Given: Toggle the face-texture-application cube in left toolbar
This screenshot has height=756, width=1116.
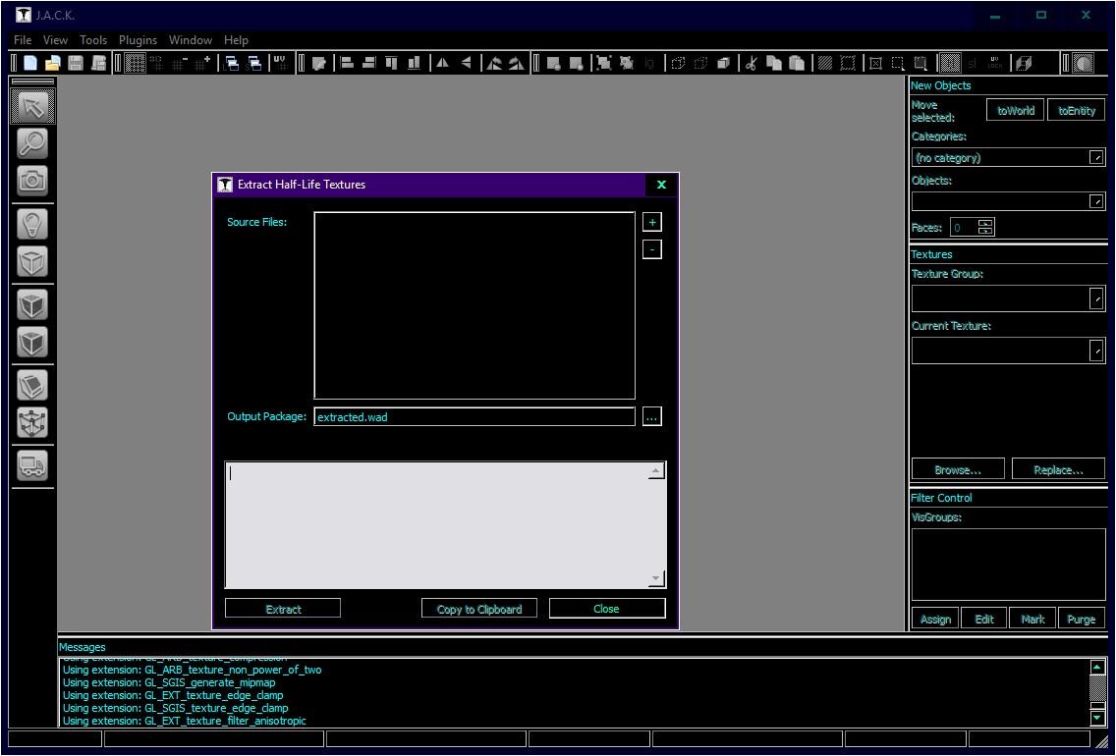Looking at the screenshot, I should click(32, 305).
